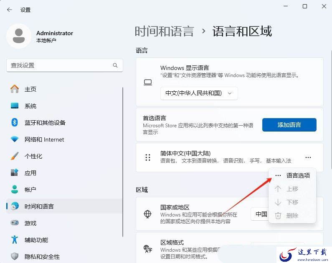Click the 区域格式 language icon
332x263 pixels.
coord(148,249)
